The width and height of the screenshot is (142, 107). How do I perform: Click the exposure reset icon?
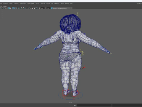[x=40, y=8]
